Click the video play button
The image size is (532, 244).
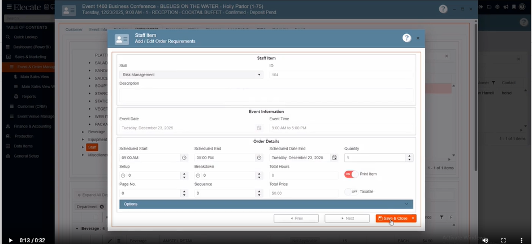[10, 239]
